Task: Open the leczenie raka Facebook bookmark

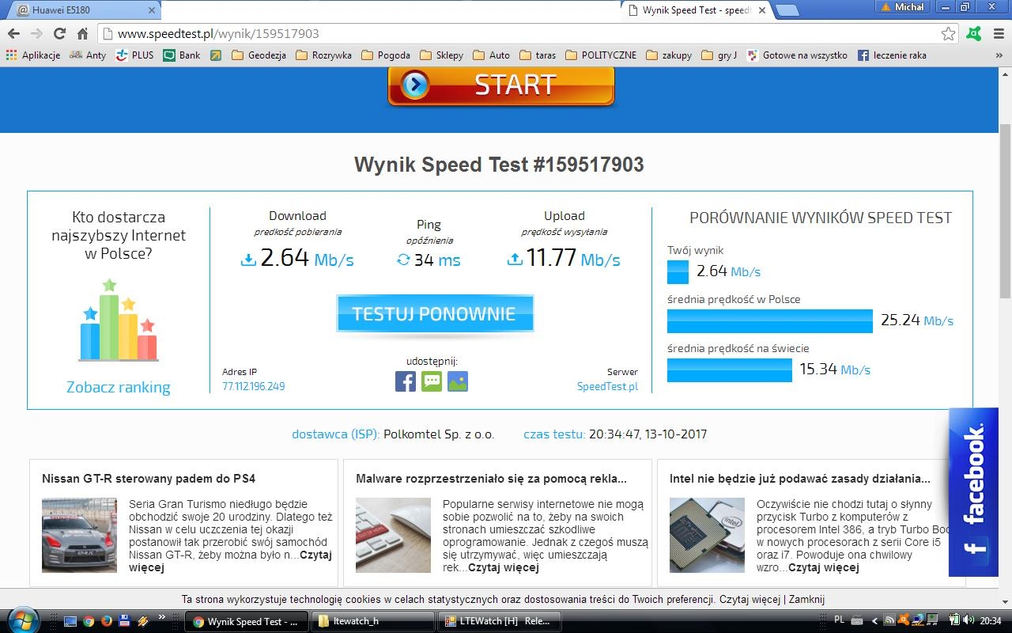Action: 892,55
